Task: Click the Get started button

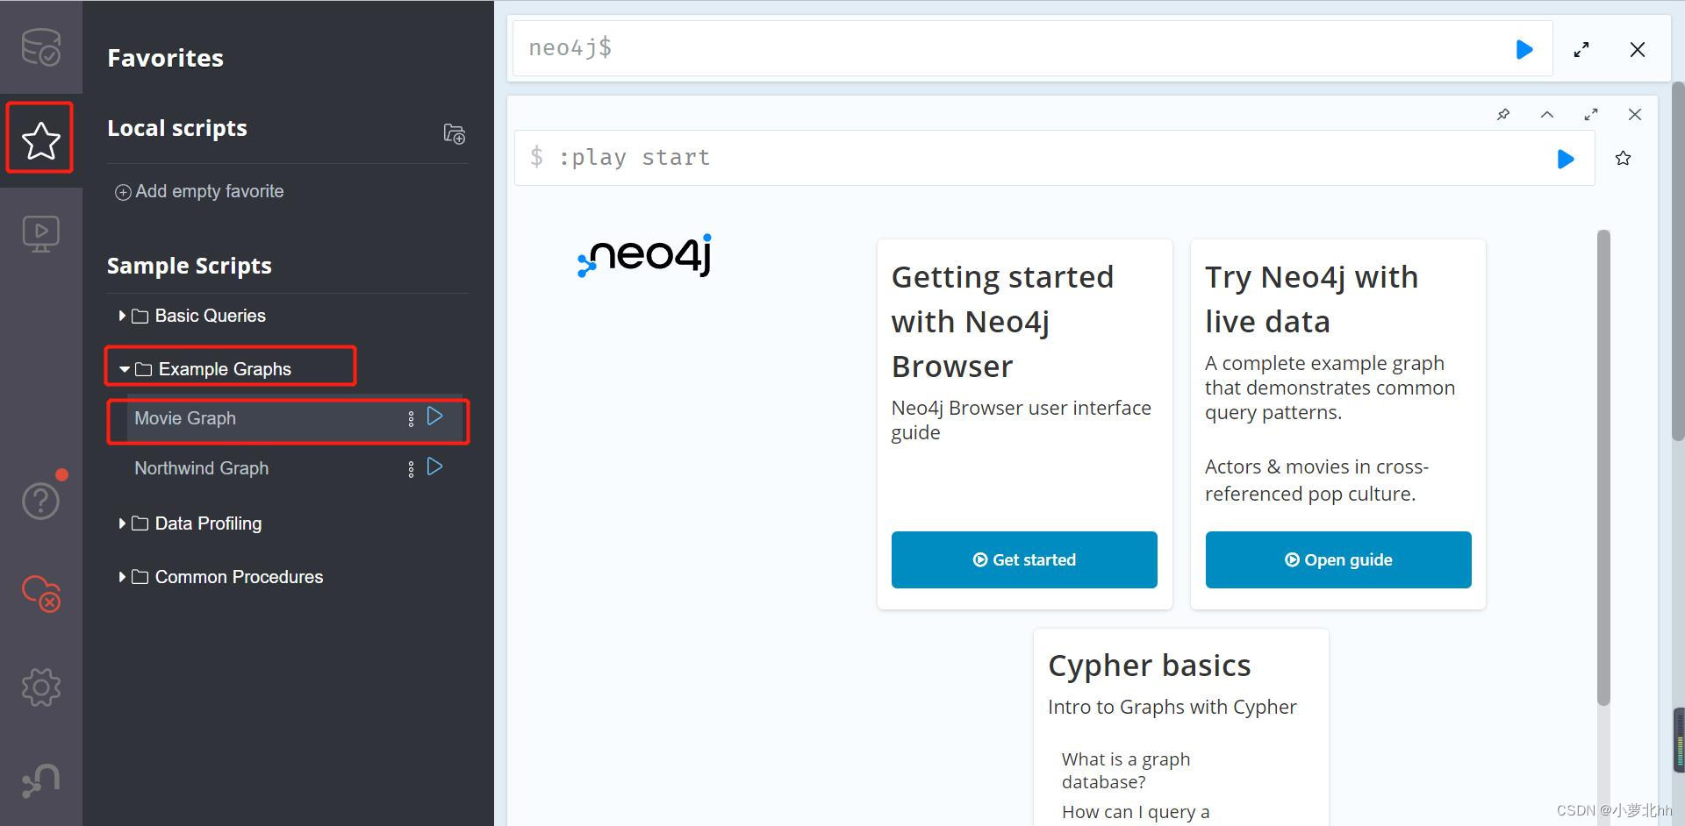Action: 1024,559
